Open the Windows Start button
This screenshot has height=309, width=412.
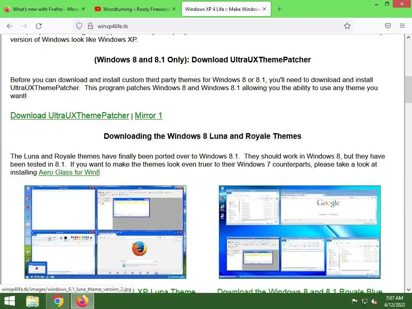click(x=10, y=301)
